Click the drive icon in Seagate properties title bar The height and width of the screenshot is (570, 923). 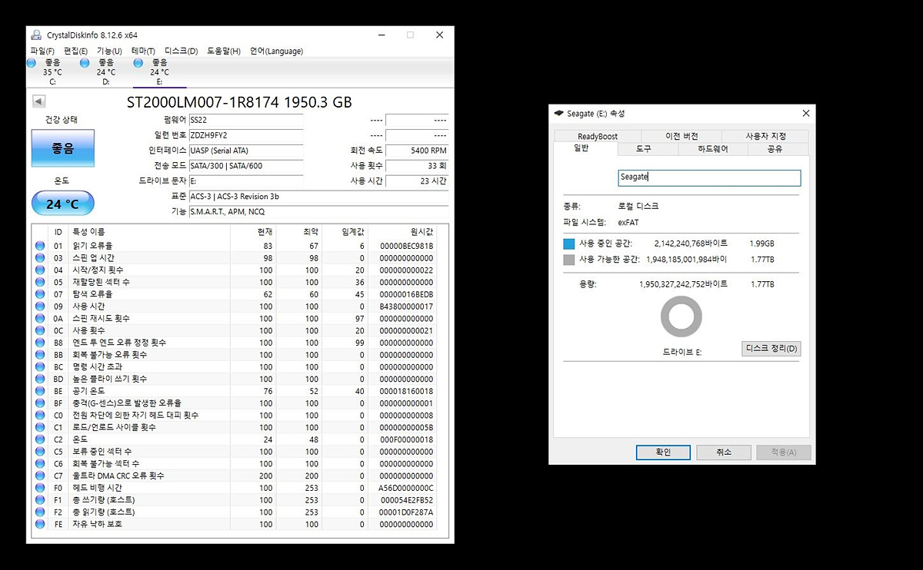click(558, 113)
